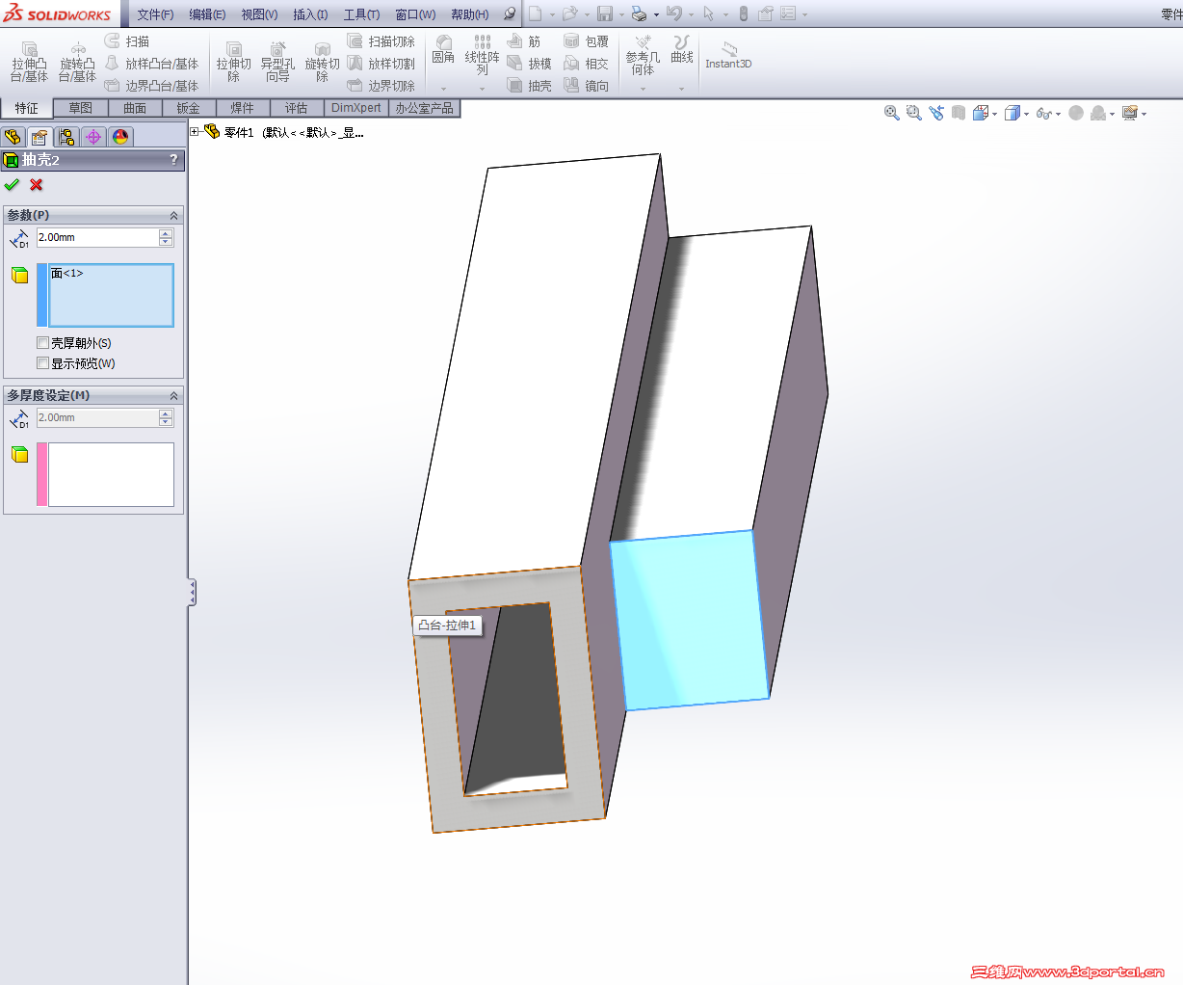Open the display style dropdown arrow
The image size is (1183, 985).
[1026, 114]
